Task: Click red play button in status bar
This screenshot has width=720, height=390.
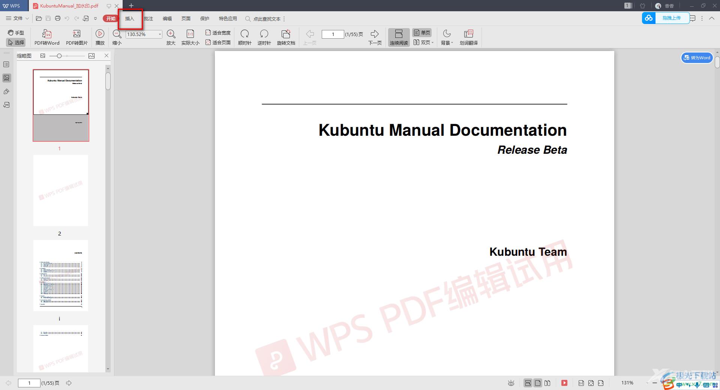Action: tap(564, 383)
